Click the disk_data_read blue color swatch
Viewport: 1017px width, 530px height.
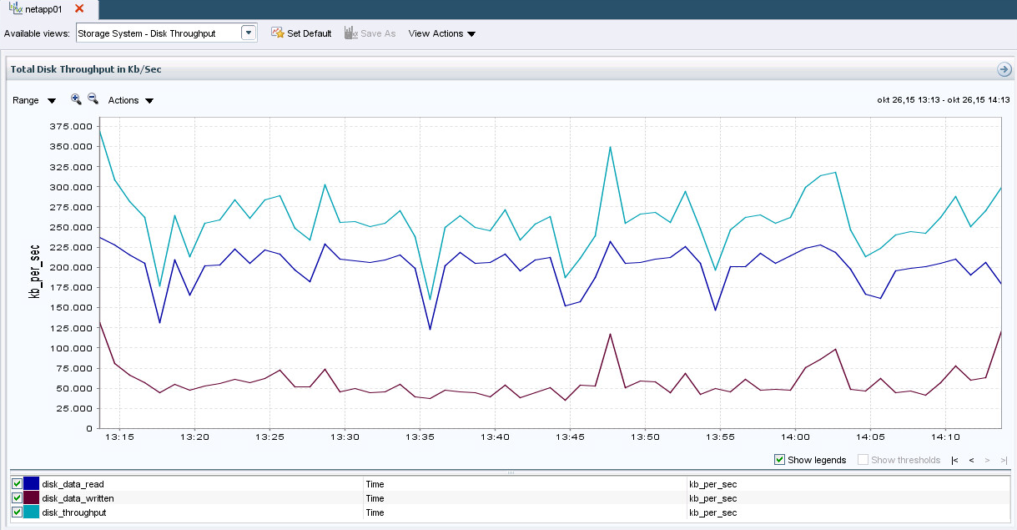pyautogui.click(x=32, y=484)
